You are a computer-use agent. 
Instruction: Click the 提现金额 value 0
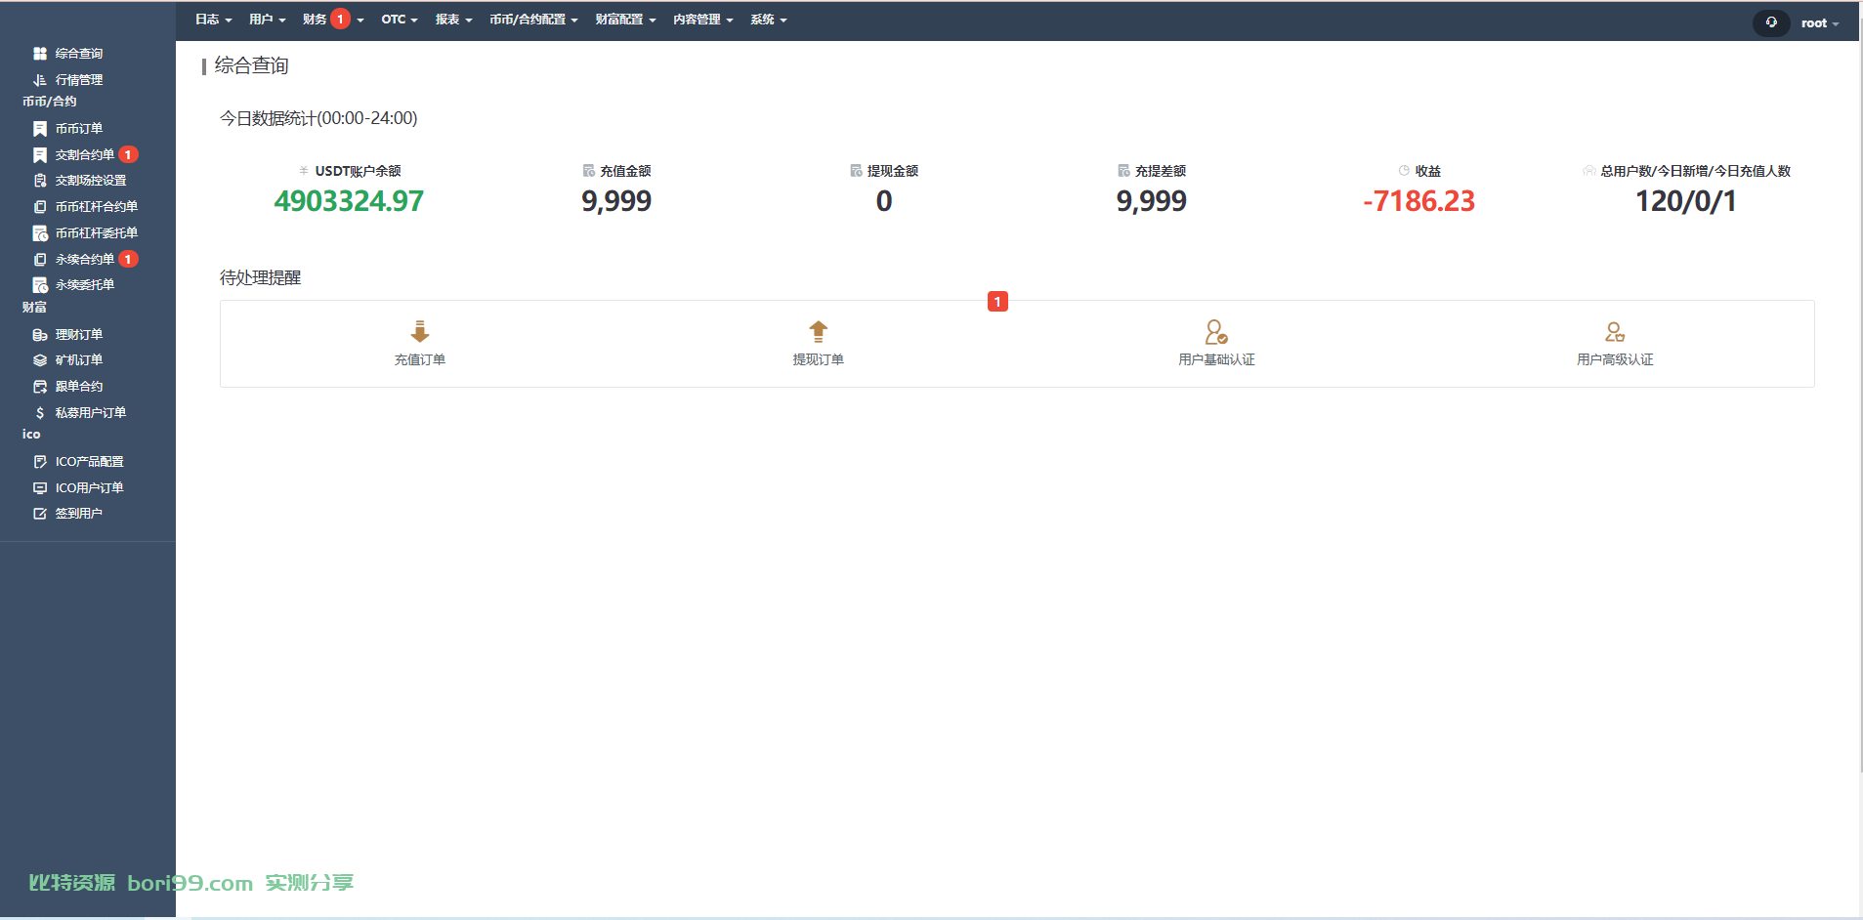coord(884,201)
